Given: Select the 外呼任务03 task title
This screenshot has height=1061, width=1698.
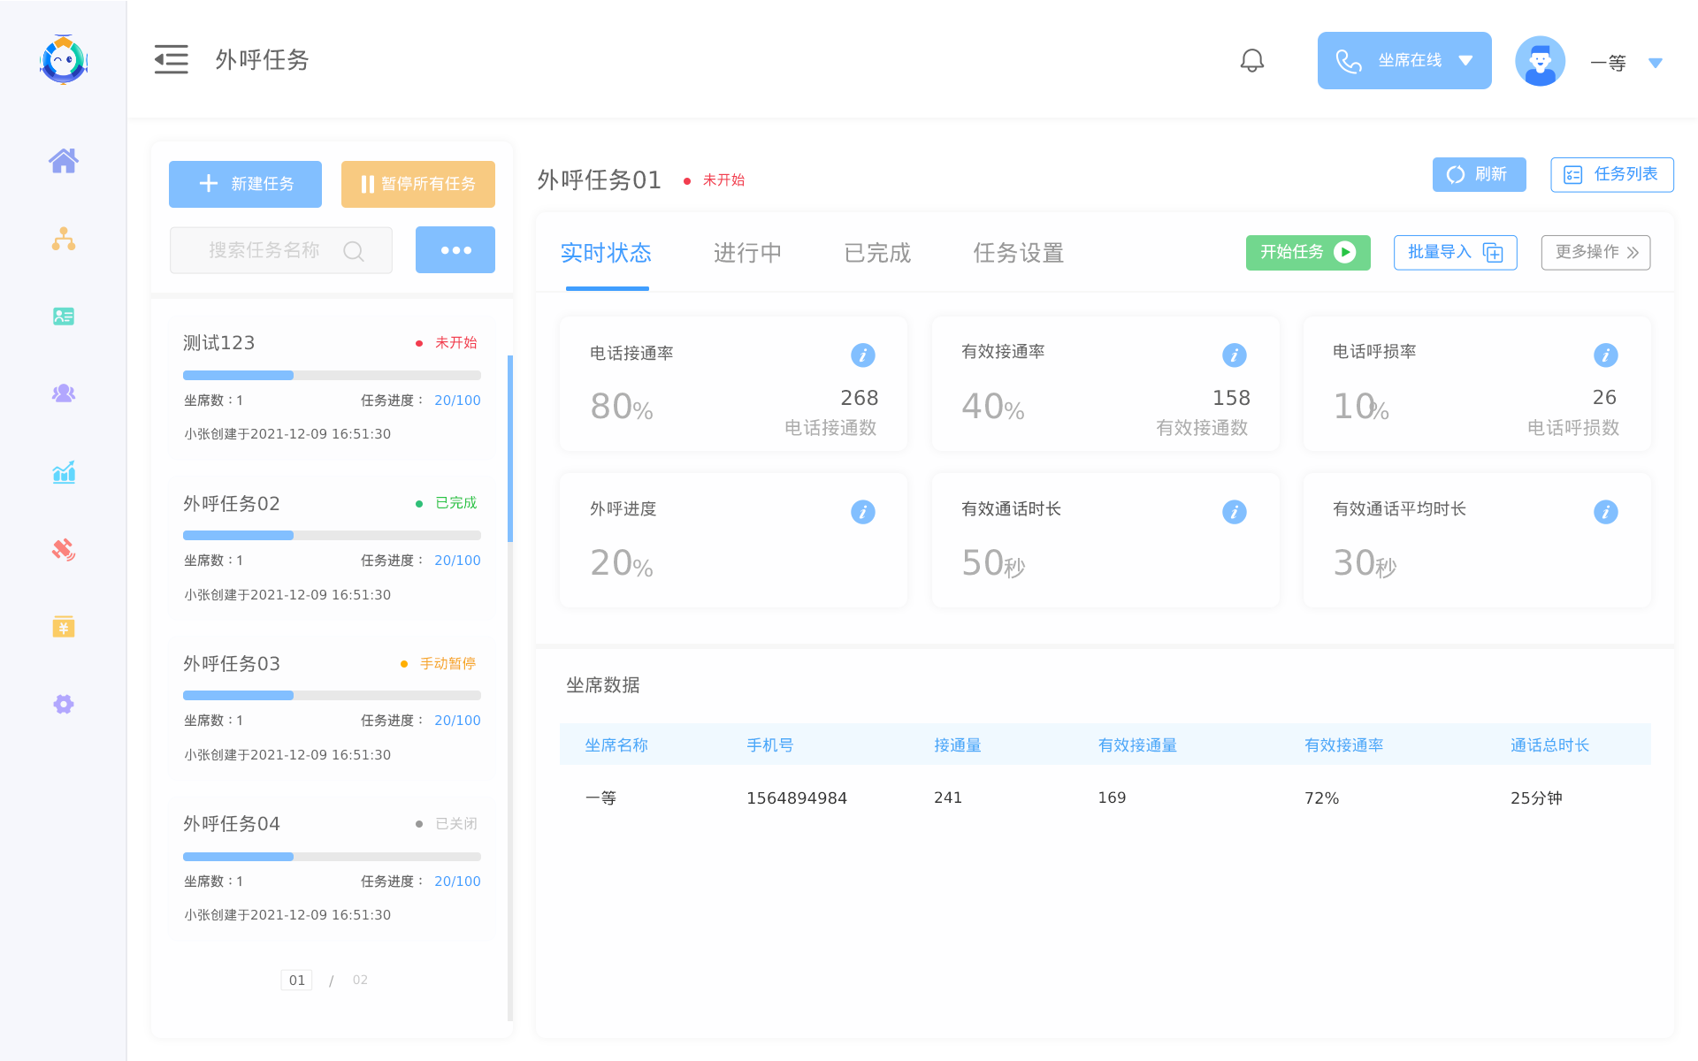Looking at the screenshot, I should (x=232, y=663).
